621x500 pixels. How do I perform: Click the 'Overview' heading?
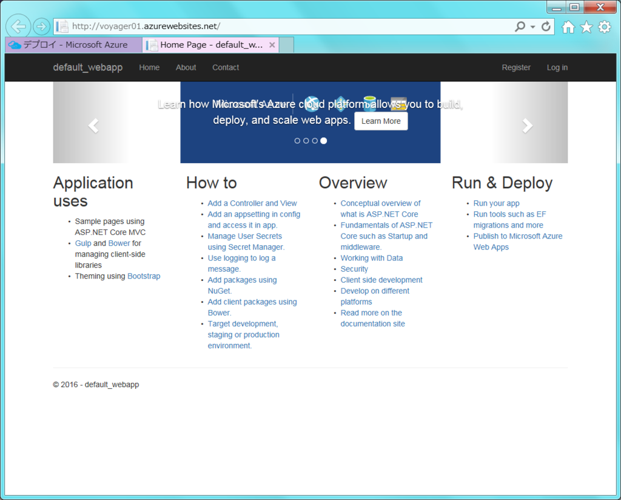353,183
